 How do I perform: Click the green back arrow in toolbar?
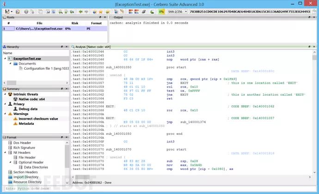(x=80, y=11)
